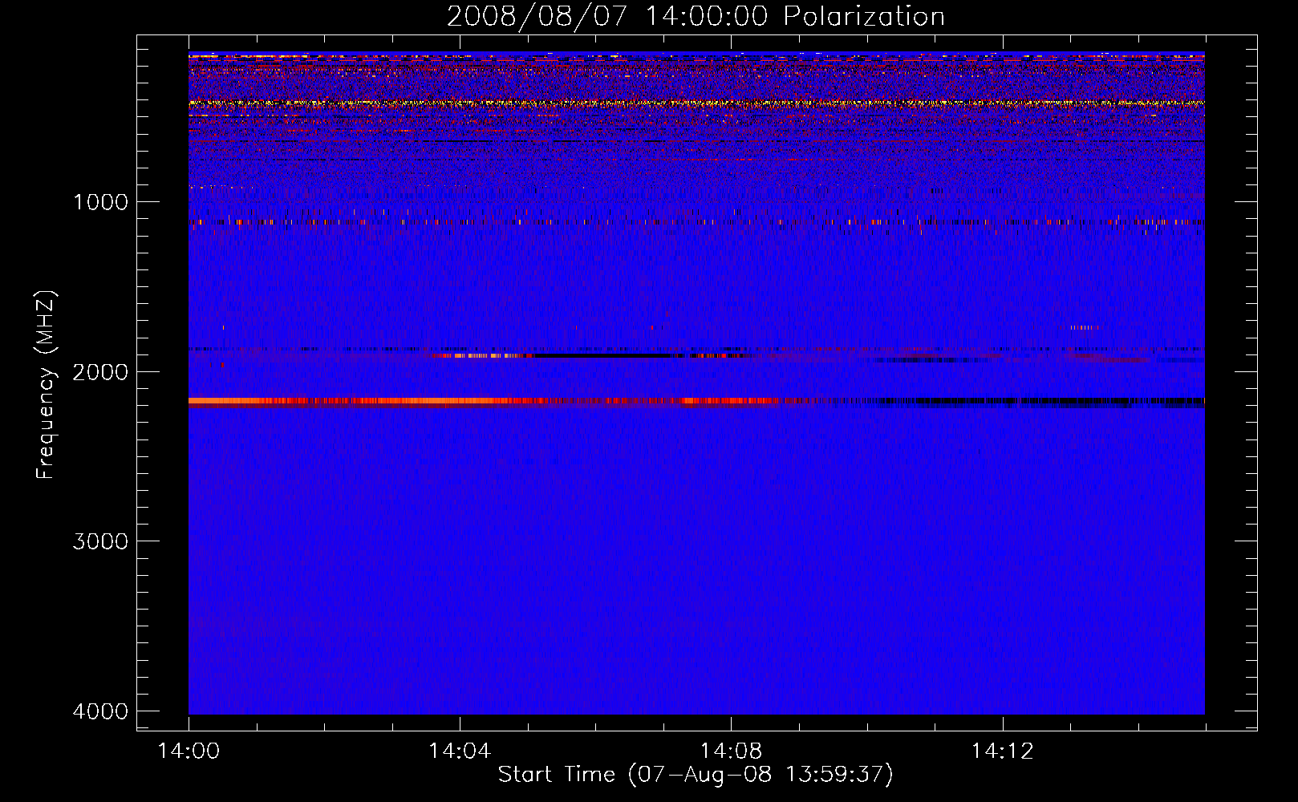Viewport: 1298px width, 802px height.
Task: Click the 14:00 time tick label
Action: tap(189, 751)
